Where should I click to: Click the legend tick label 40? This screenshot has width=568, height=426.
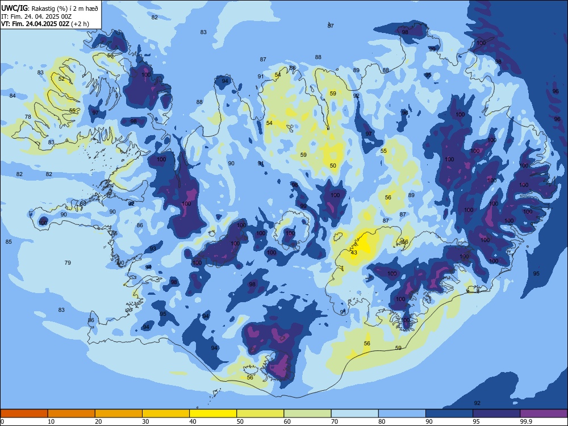(193, 421)
